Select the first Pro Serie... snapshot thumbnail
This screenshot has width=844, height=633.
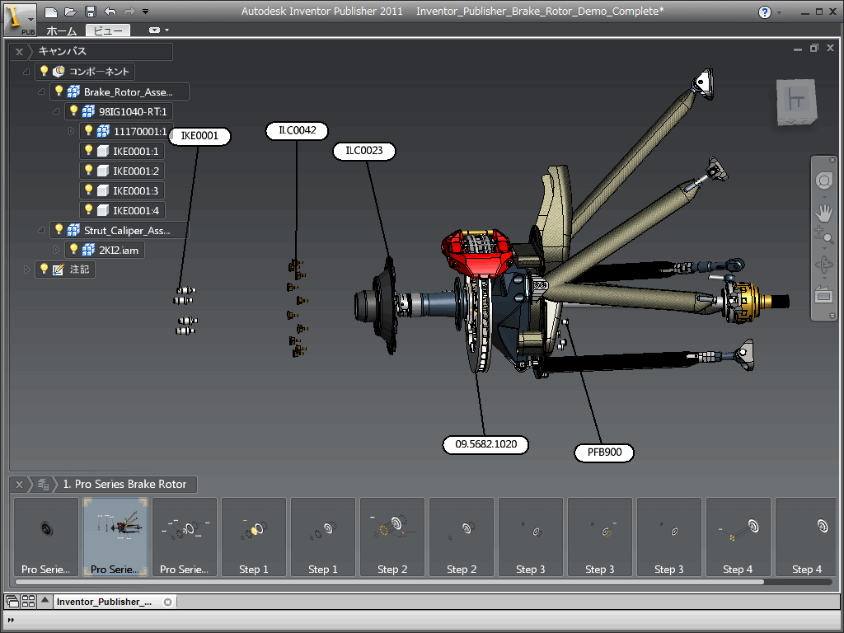tap(46, 537)
